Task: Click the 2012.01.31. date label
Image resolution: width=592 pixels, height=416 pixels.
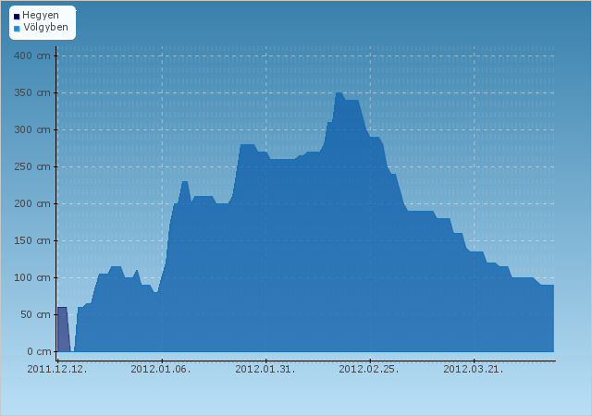Action: [x=265, y=369]
